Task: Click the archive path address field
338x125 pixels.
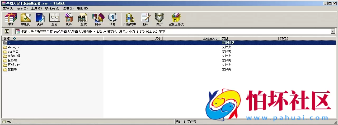Action: coord(175,31)
